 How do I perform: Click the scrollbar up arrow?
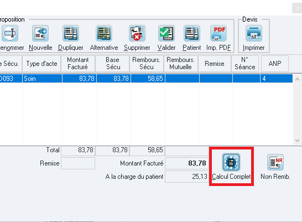point(297,79)
